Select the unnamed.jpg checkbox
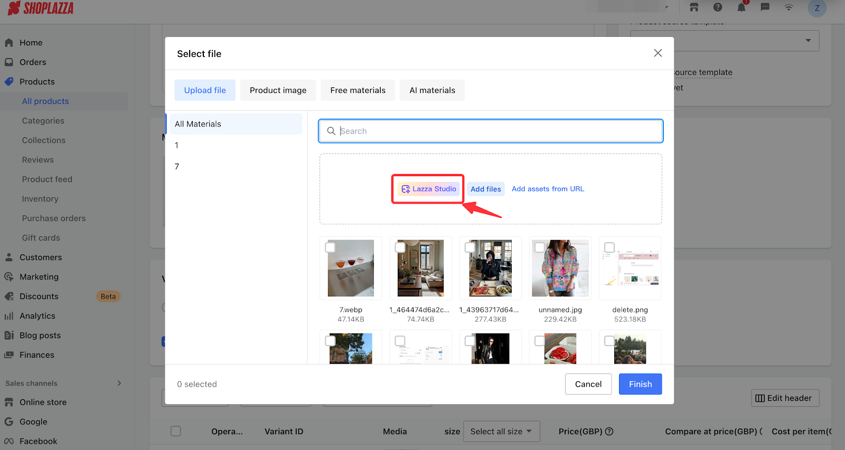 pyautogui.click(x=539, y=247)
